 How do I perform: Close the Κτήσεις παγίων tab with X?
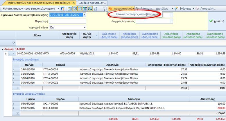point(74,3)
